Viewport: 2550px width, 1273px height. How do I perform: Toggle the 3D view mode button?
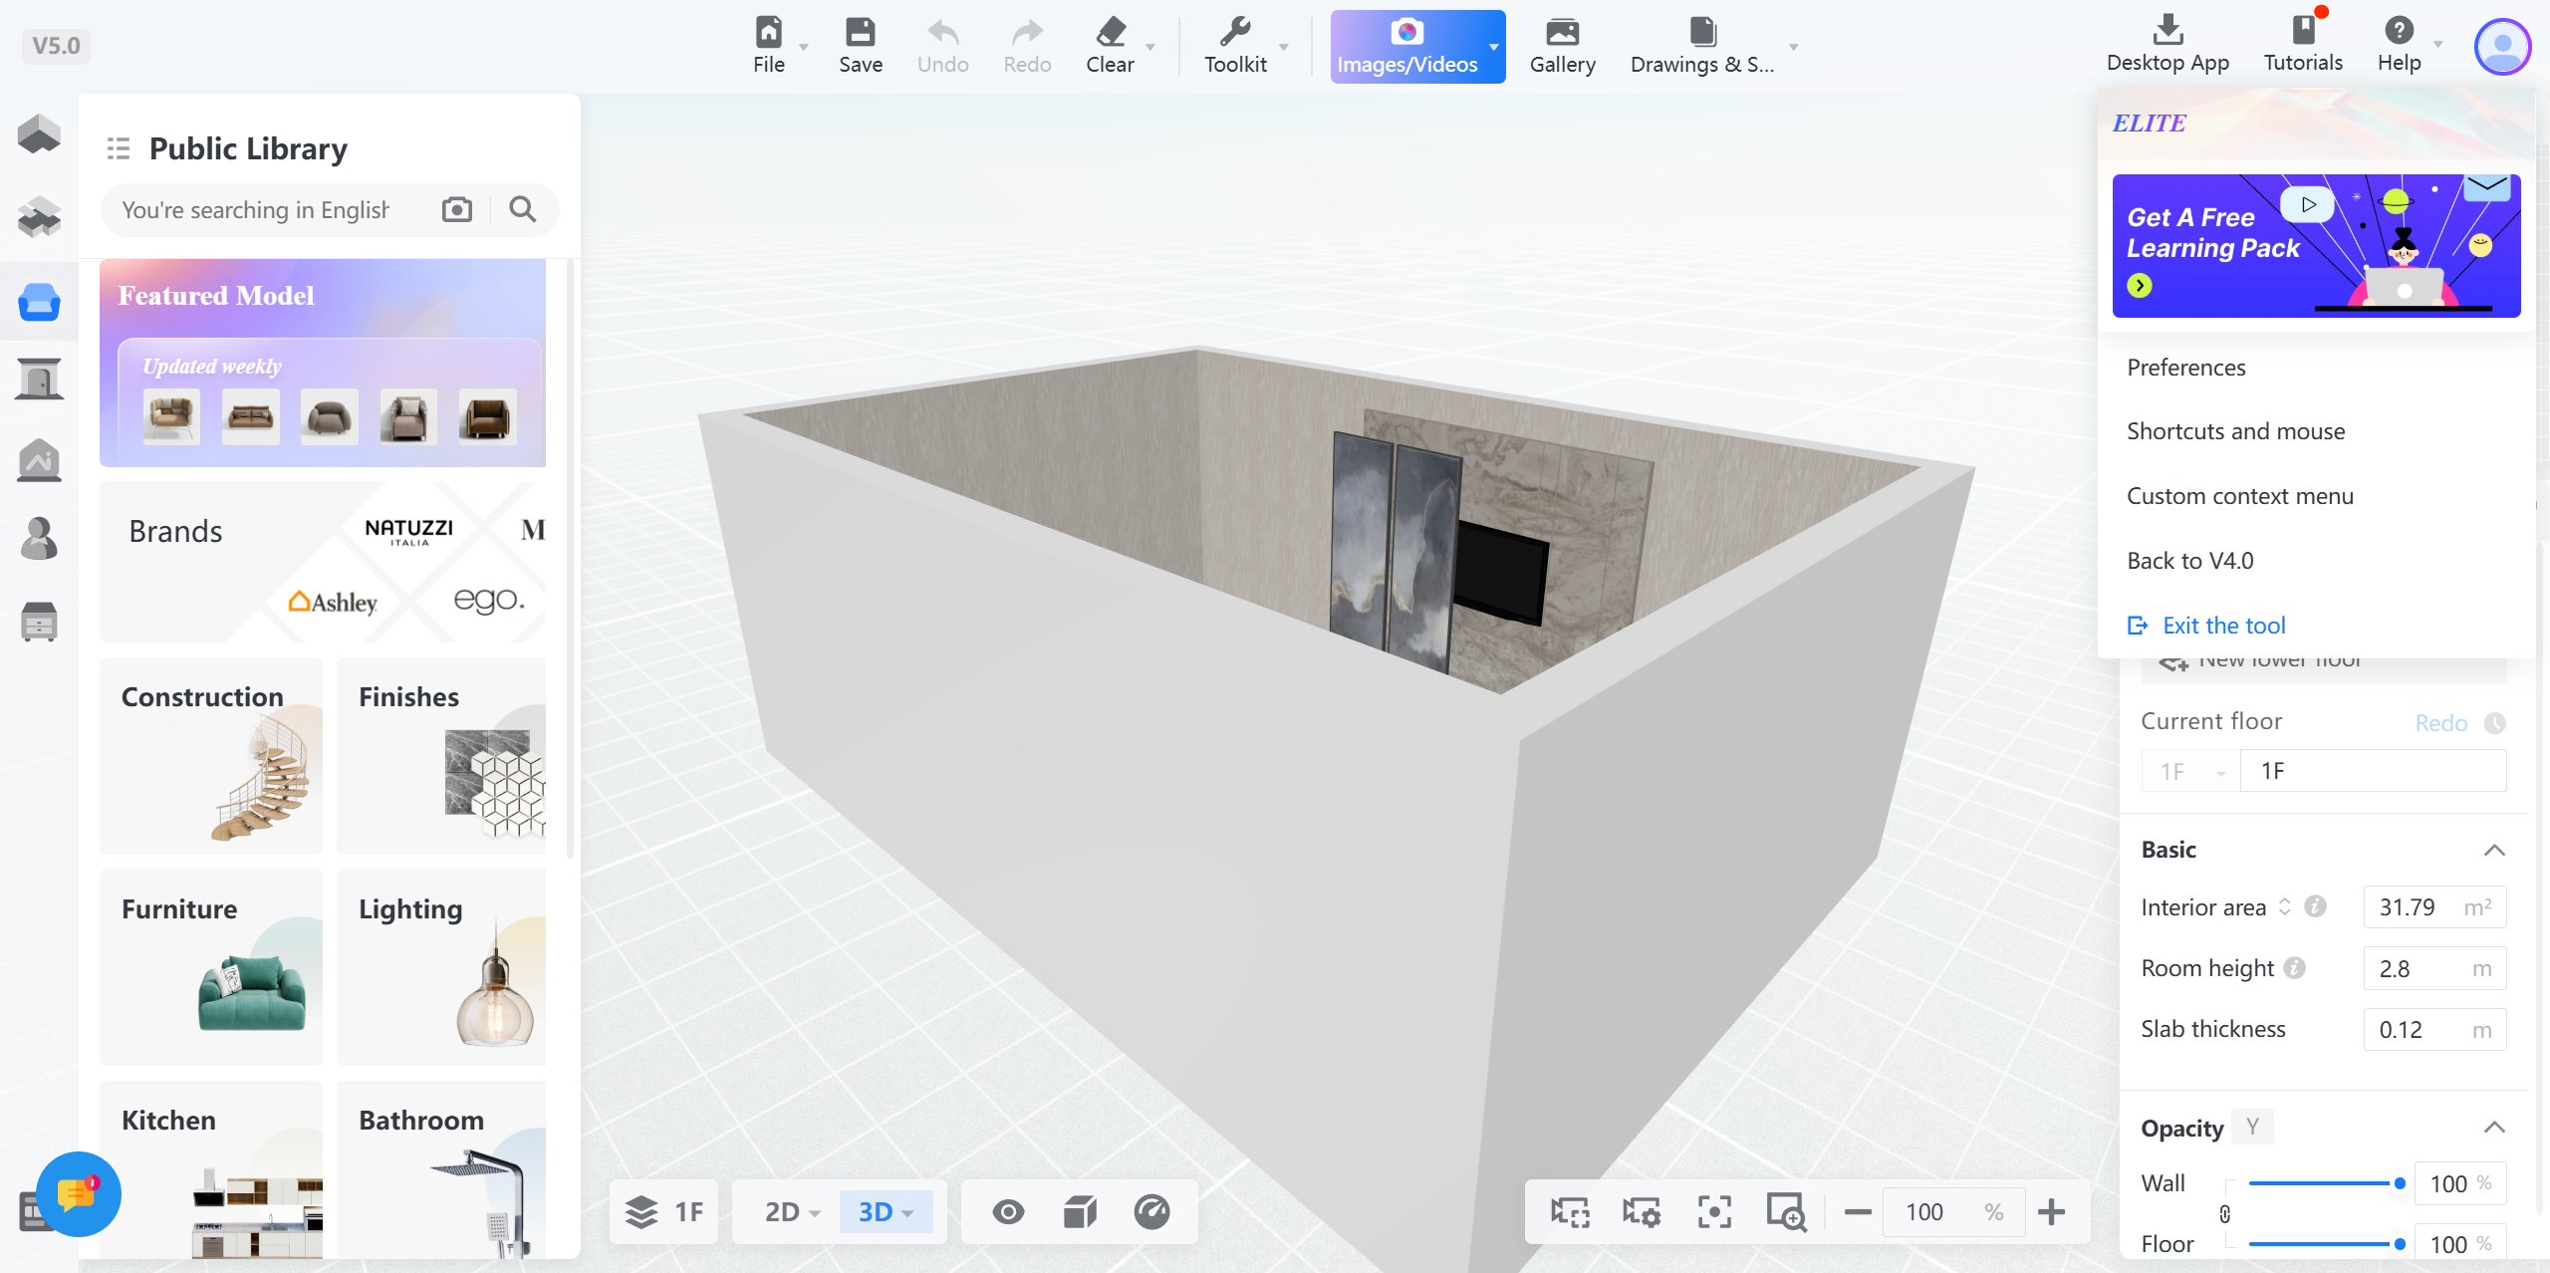877,1211
